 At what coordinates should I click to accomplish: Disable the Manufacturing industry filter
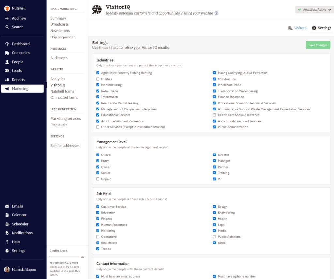pos(98,85)
